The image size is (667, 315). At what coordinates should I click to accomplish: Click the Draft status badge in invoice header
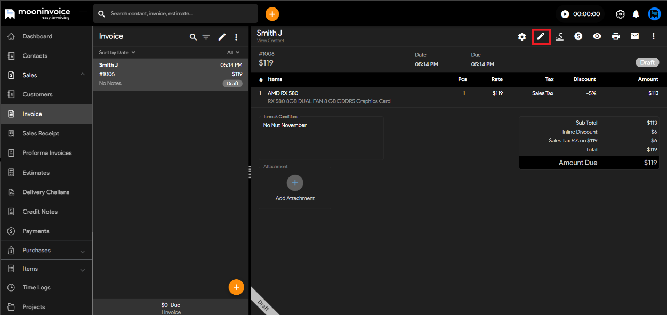[x=647, y=62]
